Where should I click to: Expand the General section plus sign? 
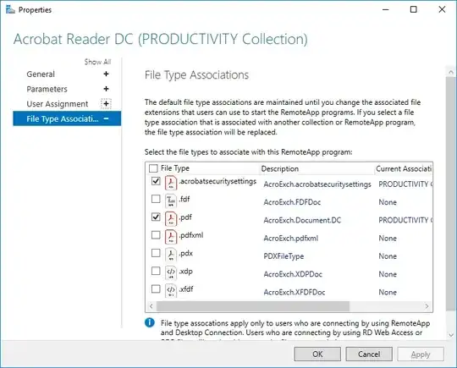tap(106, 74)
